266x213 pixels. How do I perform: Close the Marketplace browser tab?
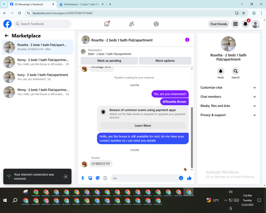click(x=103, y=4)
